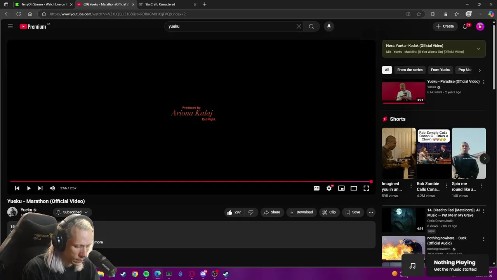Viewport: 497px width, 280px height.
Task: Open options for Yueku - Paradise video
Action: tap(484, 82)
